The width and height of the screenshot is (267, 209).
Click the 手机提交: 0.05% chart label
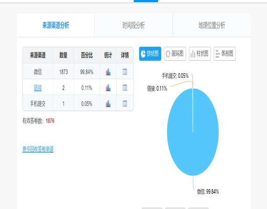tap(175, 76)
